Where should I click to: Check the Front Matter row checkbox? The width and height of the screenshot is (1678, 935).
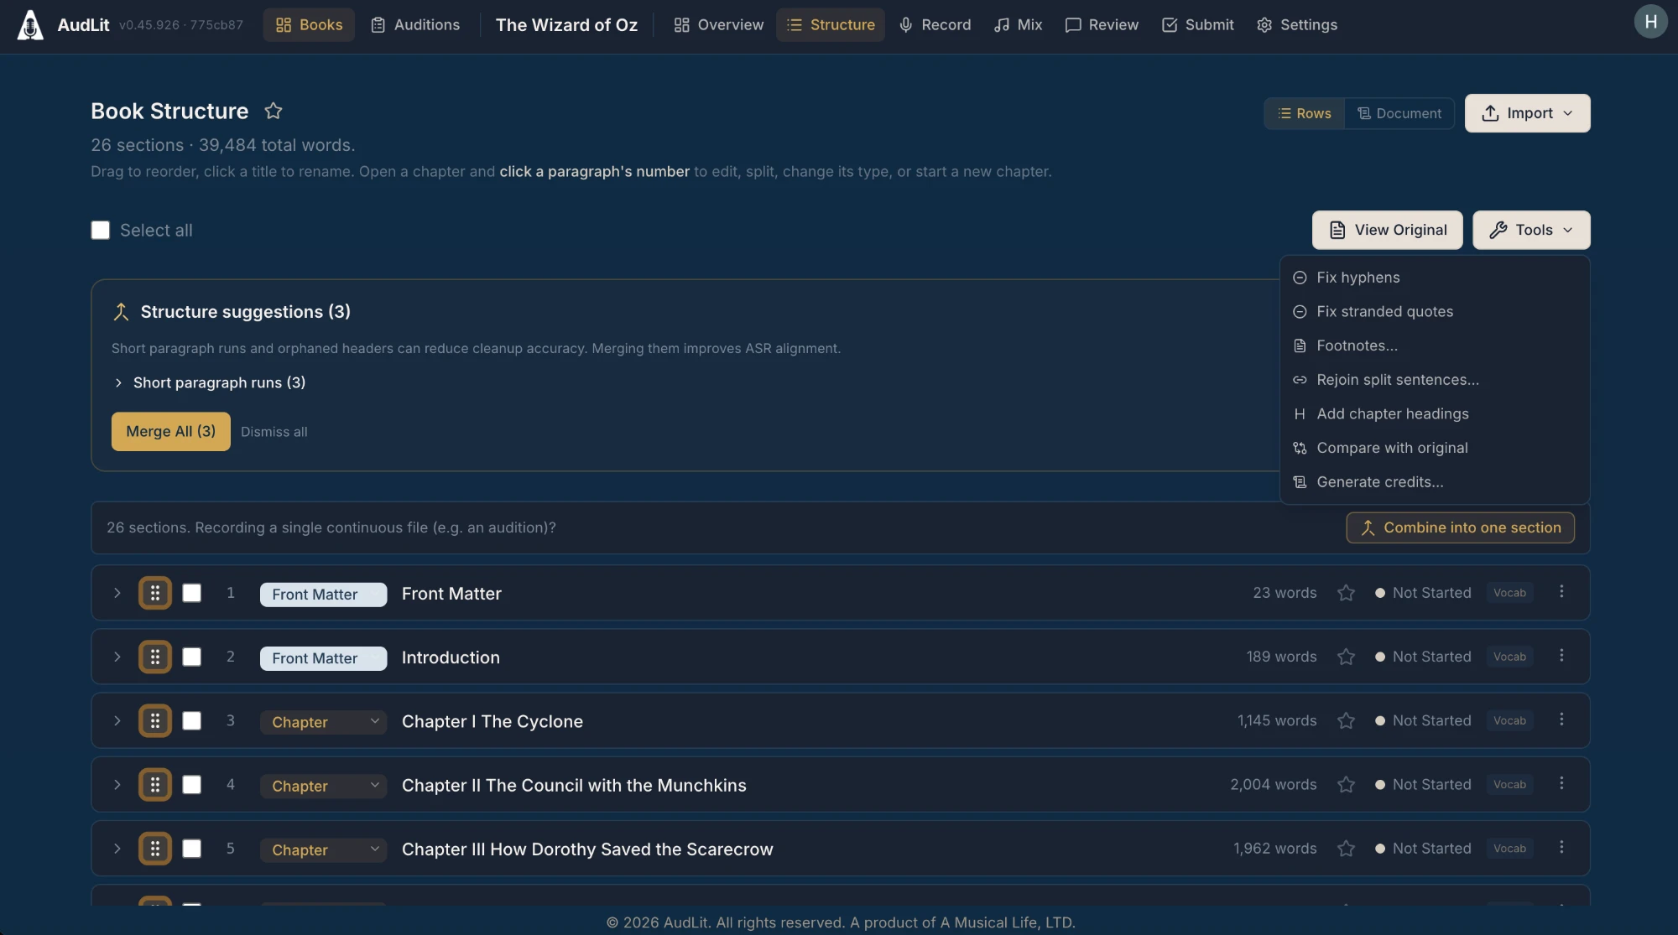(x=192, y=593)
